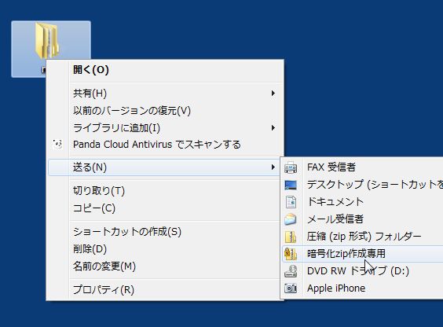Click the 暗号化zip作成専用 lock icon
Viewport: 443px width, 327px height.
291,254
